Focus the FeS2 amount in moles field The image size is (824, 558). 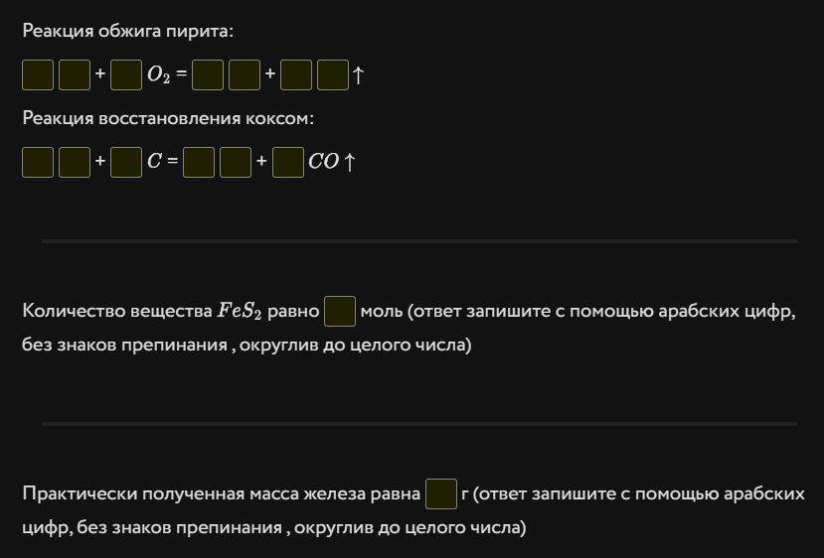[x=340, y=311]
